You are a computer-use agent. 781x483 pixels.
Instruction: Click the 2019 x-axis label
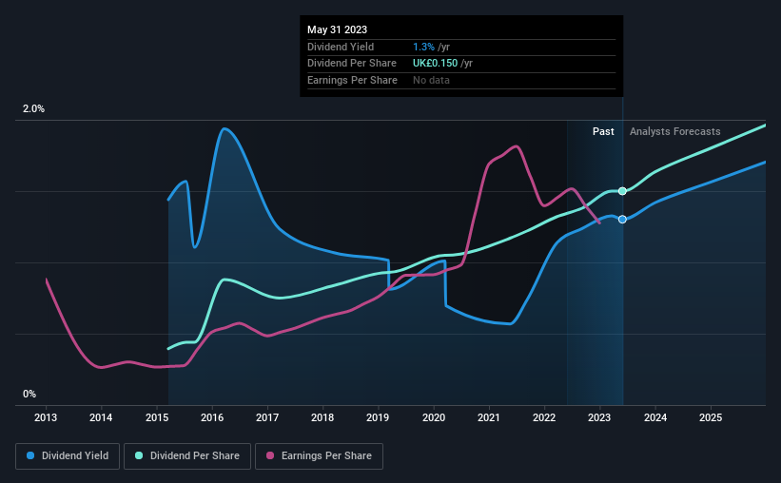pos(378,417)
